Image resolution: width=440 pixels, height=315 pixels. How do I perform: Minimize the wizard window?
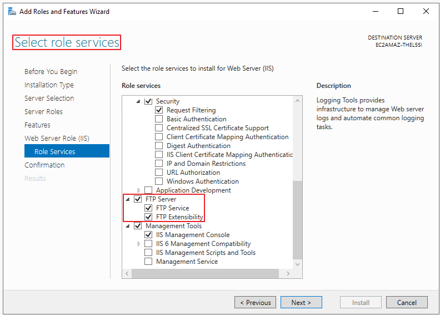(x=376, y=11)
